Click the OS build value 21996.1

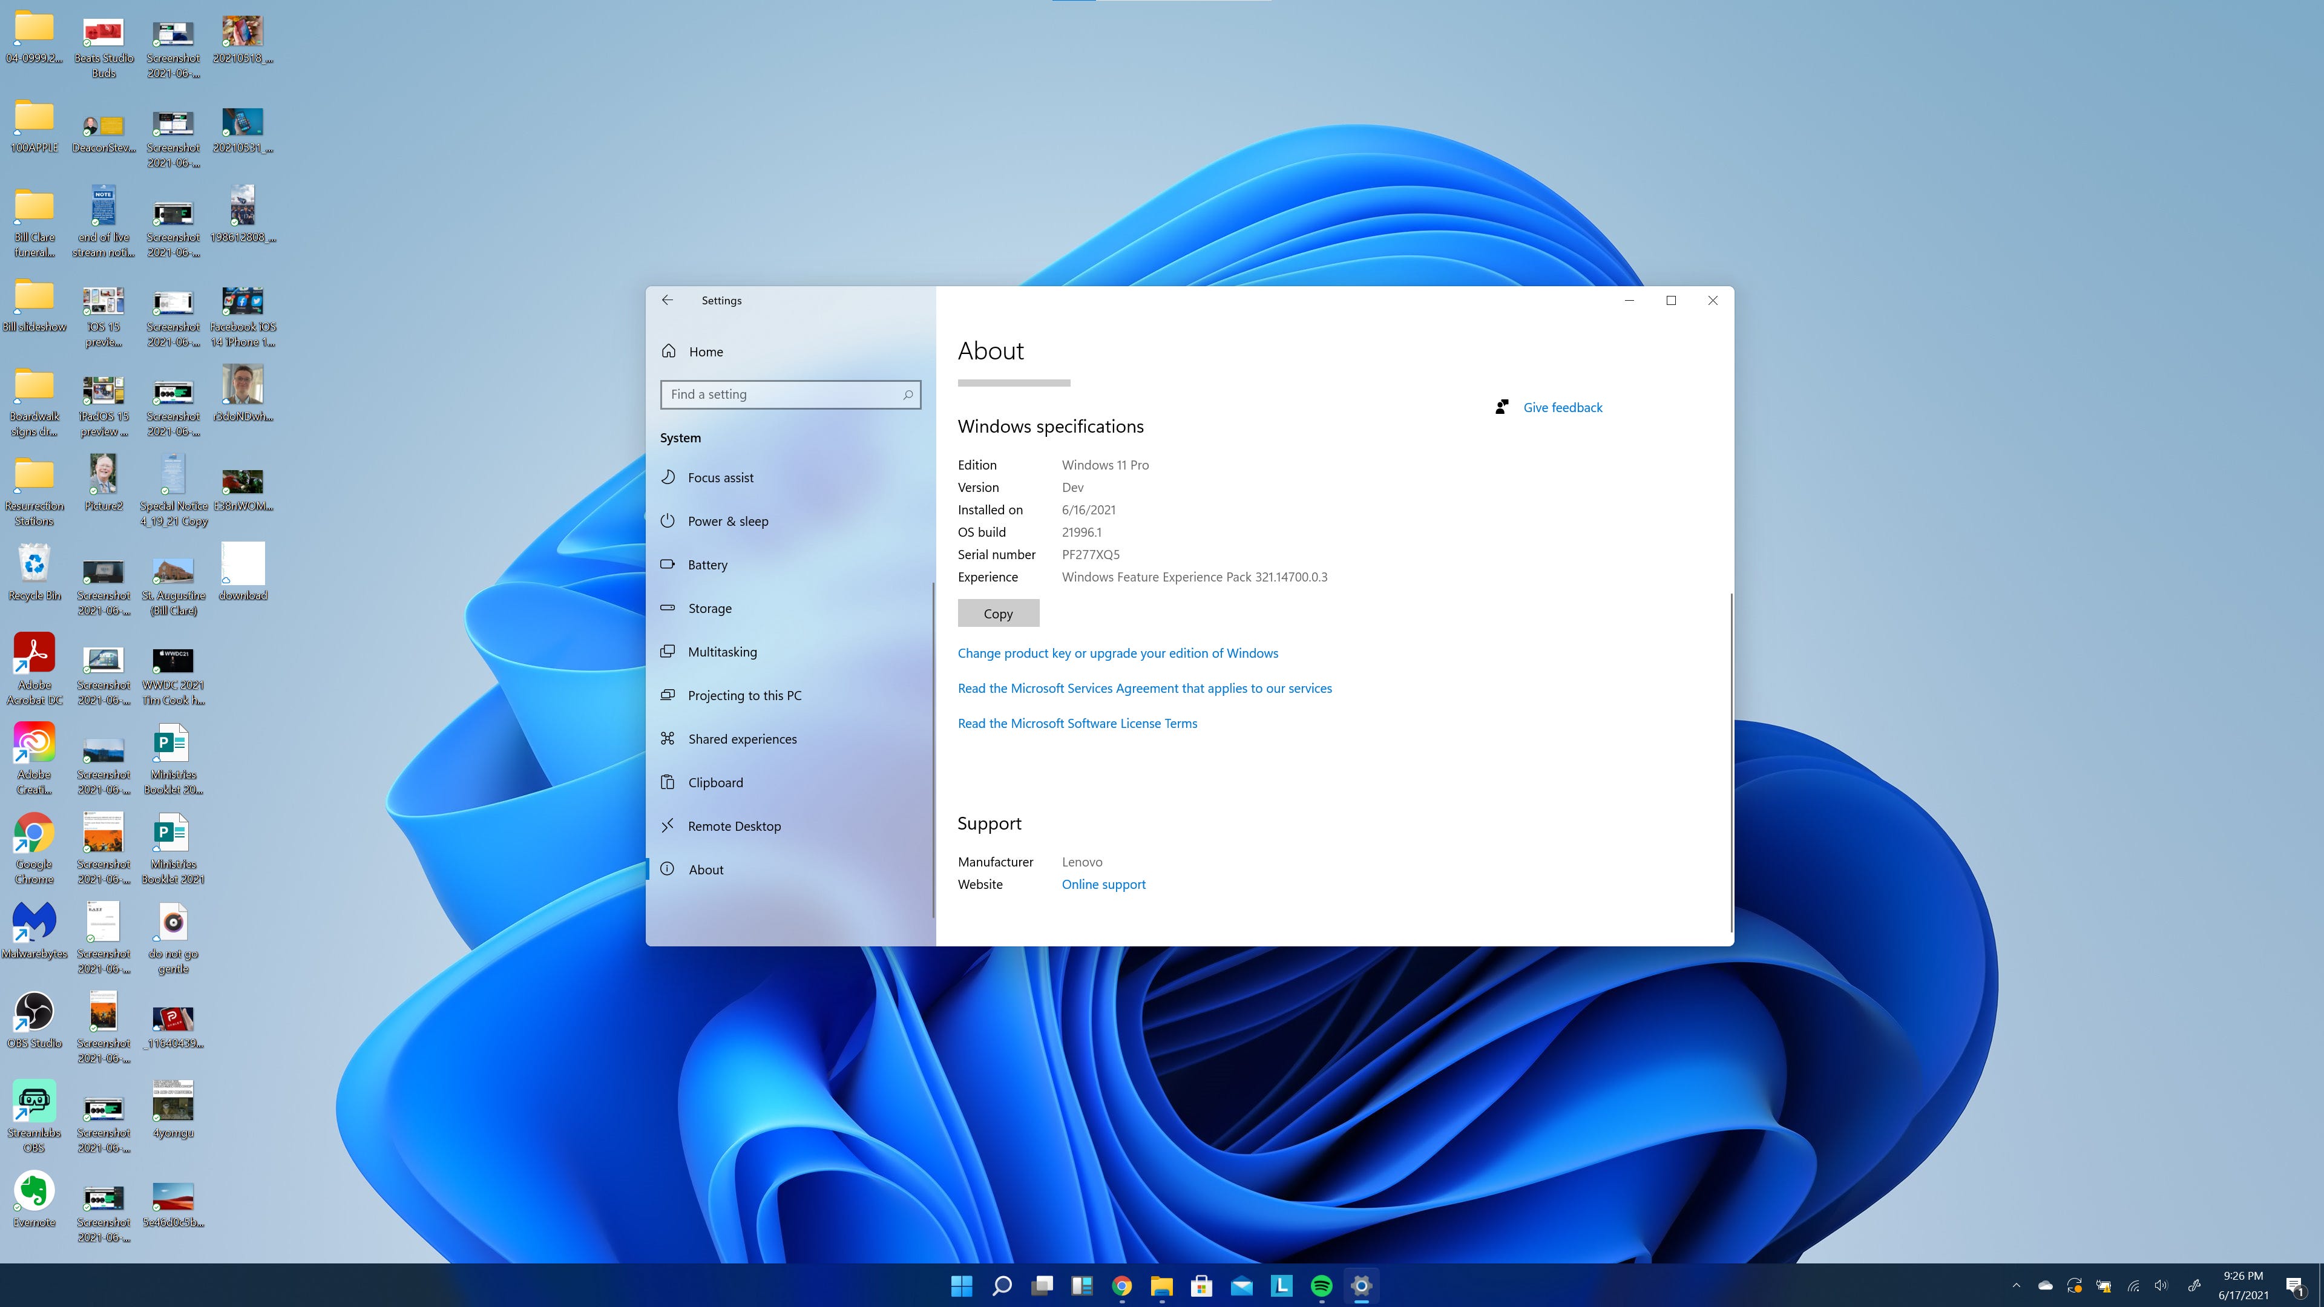point(1081,532)
